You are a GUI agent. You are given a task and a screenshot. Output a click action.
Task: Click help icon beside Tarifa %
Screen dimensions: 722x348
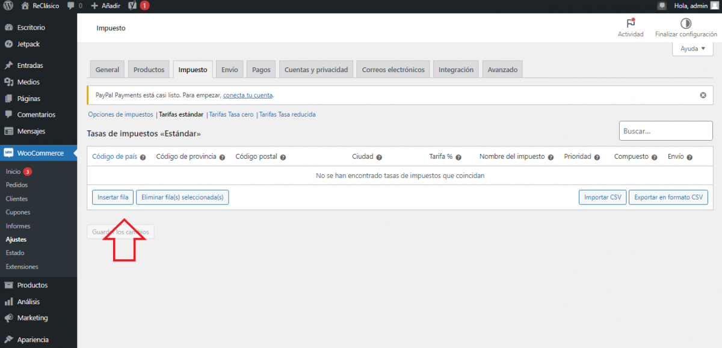pos(458,157)
